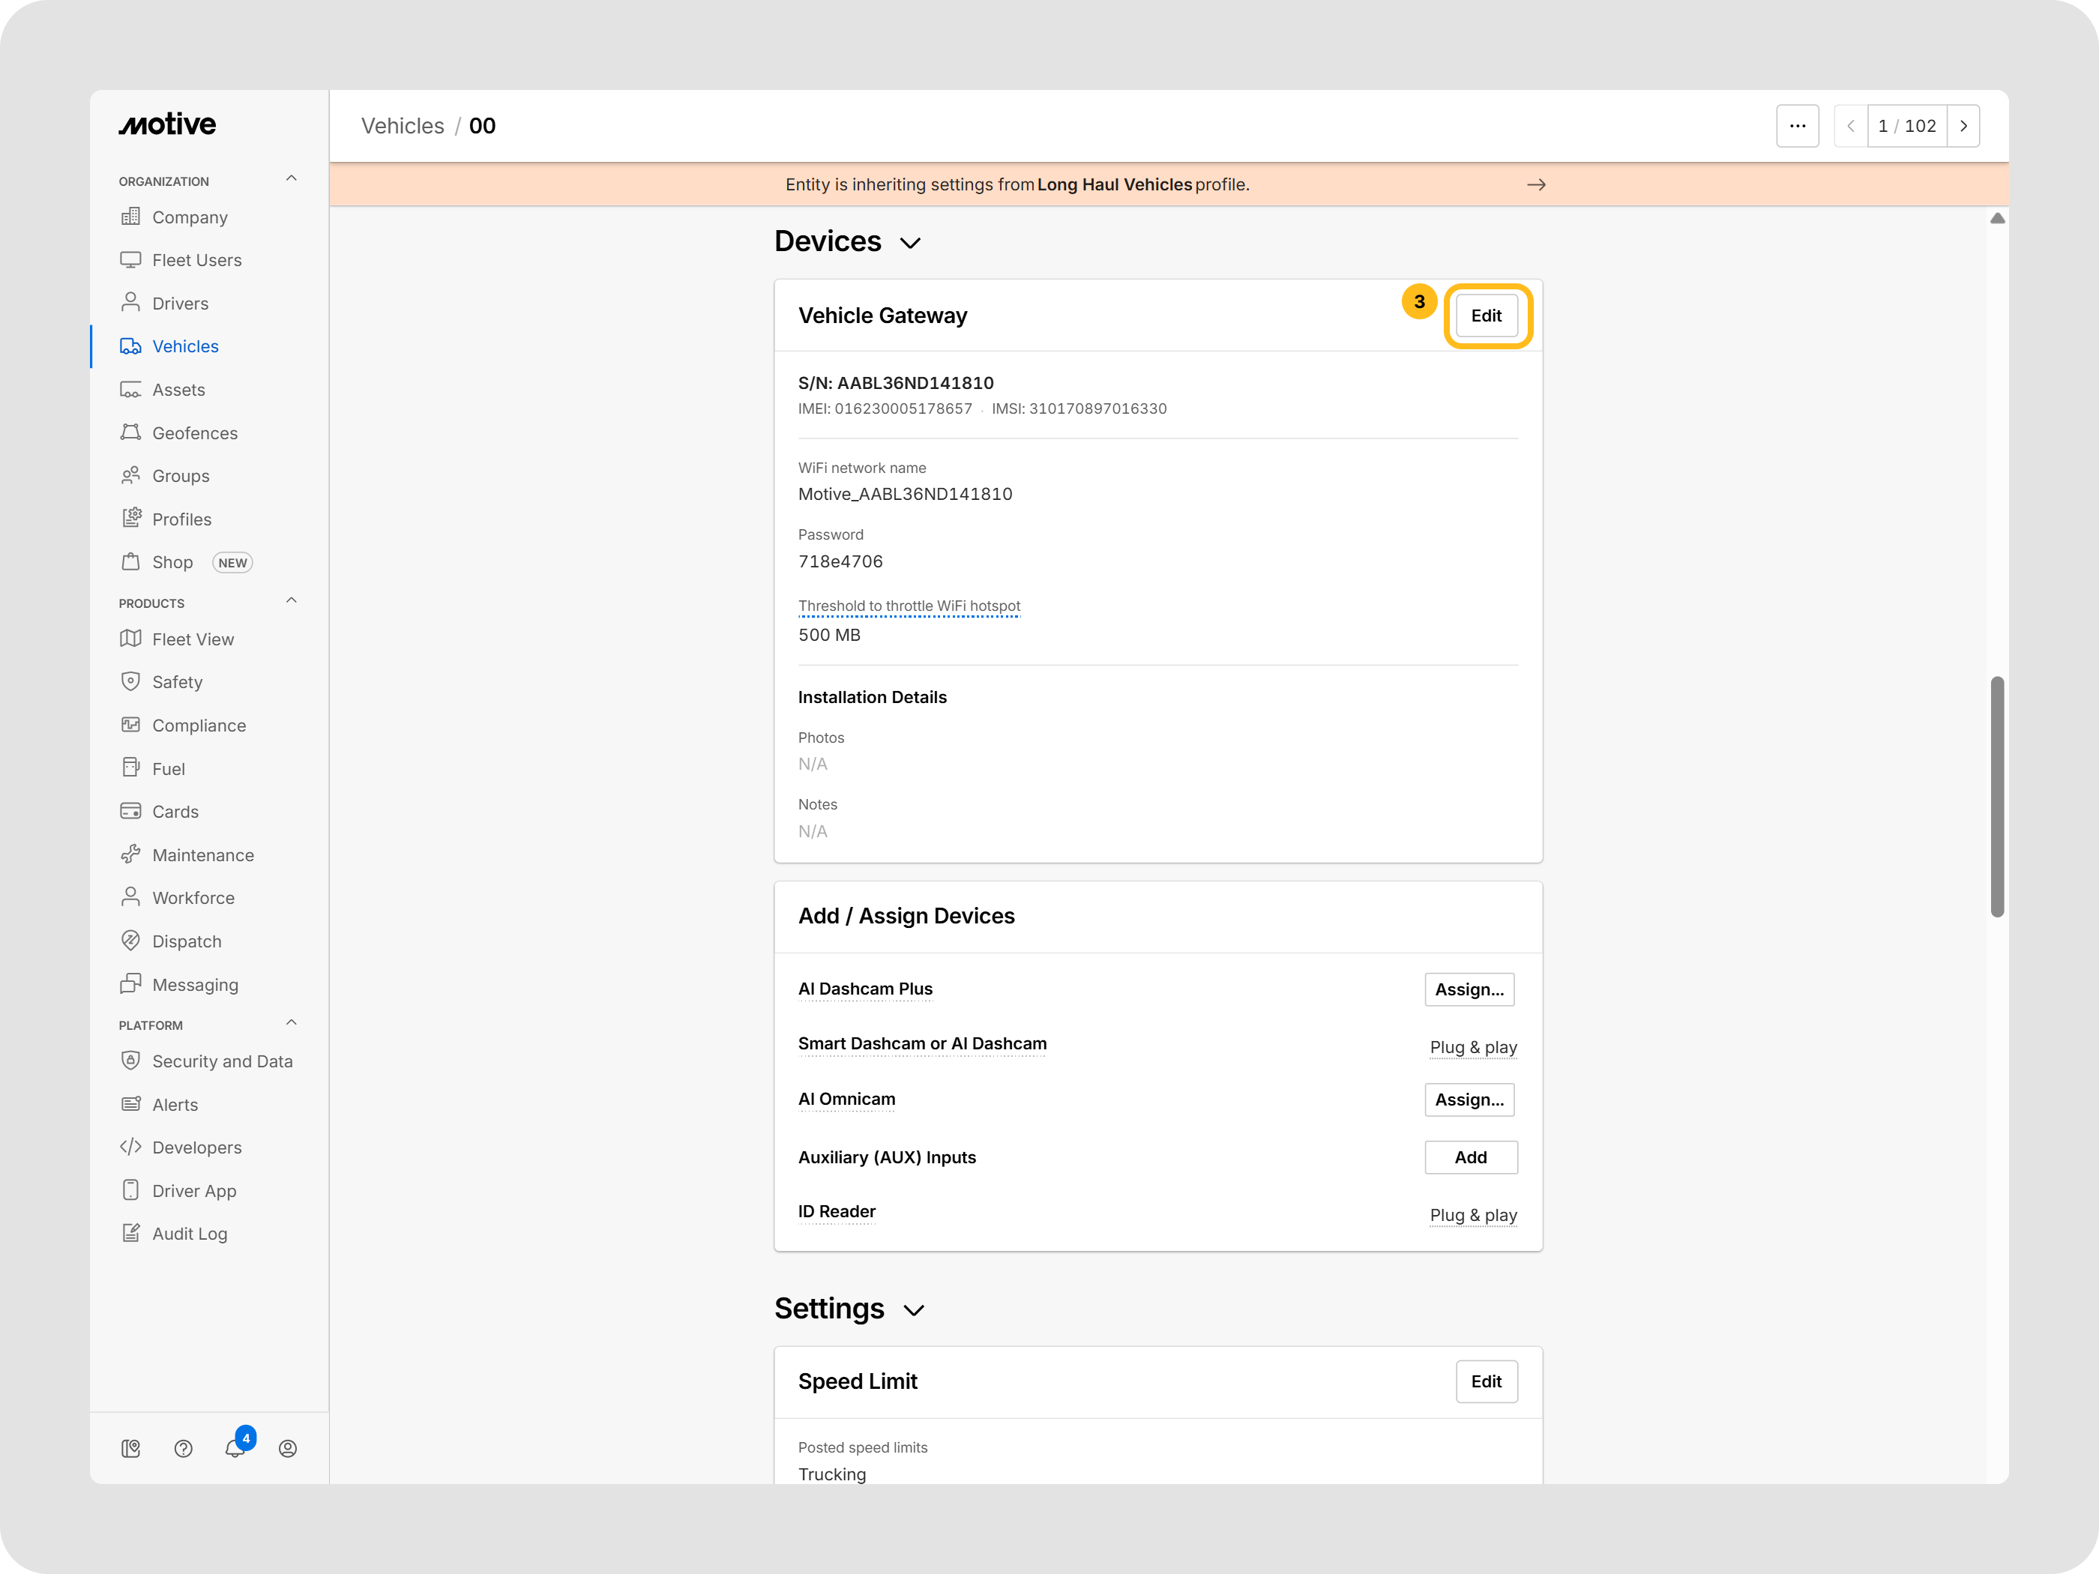Click the help question mark icon

[183, 1449]
